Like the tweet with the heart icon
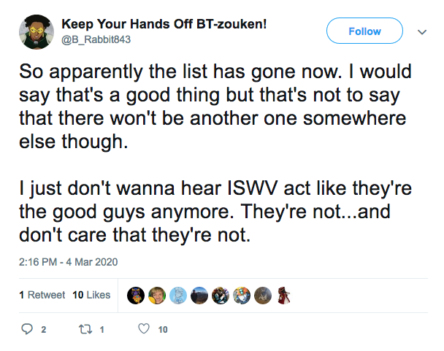 [x=144, y=328]
